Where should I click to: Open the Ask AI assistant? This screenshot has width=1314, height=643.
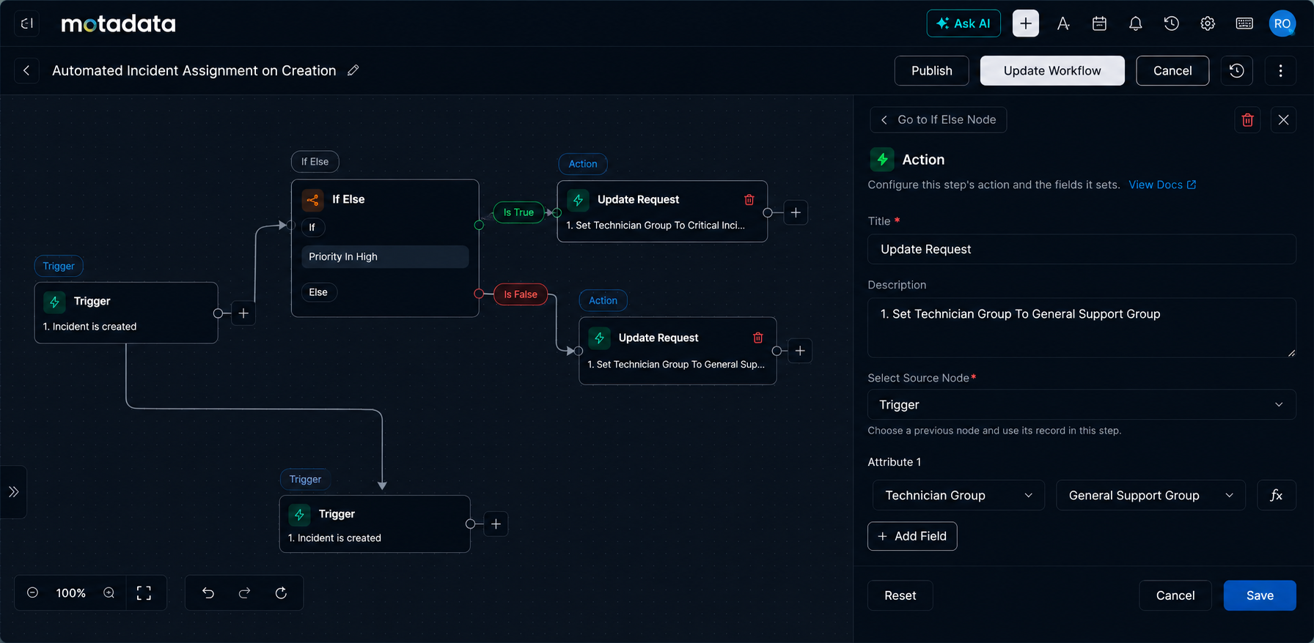(x=964, y=23)
